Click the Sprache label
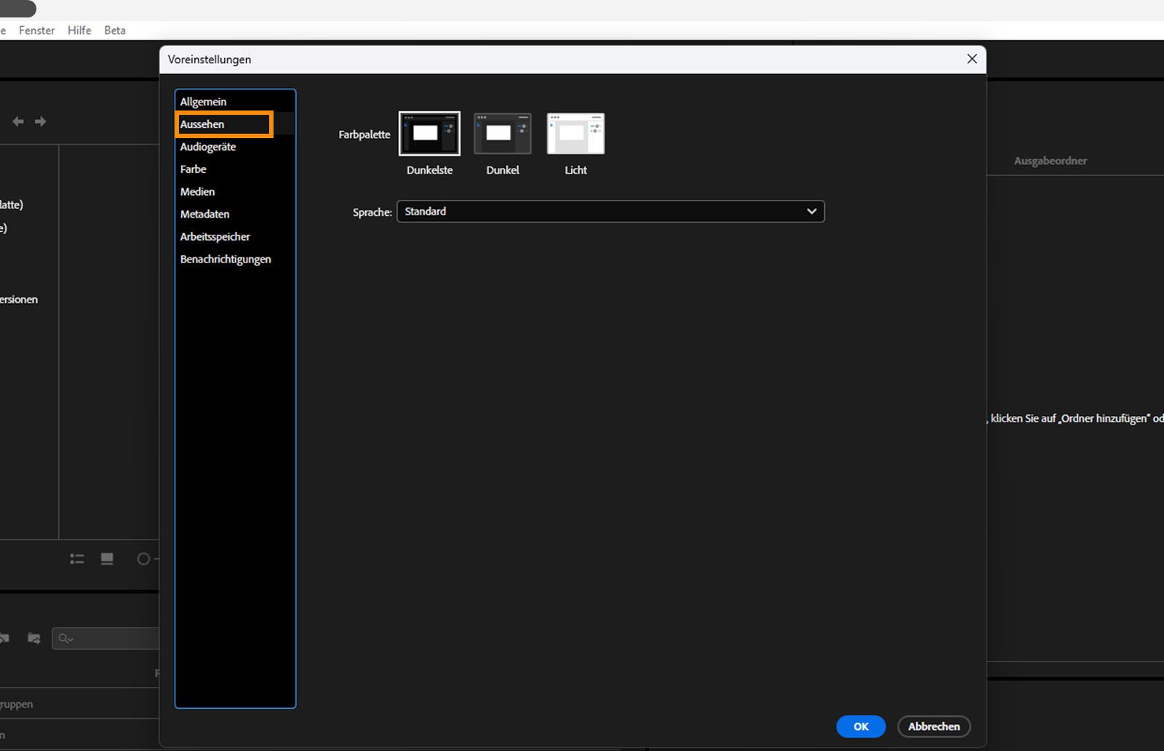This screenshot has height=751, width=1164. pyautogui.click(x=372, y=212)
